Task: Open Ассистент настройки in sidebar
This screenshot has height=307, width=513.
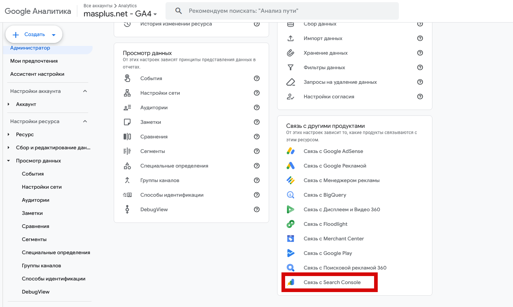Action: 37,74
